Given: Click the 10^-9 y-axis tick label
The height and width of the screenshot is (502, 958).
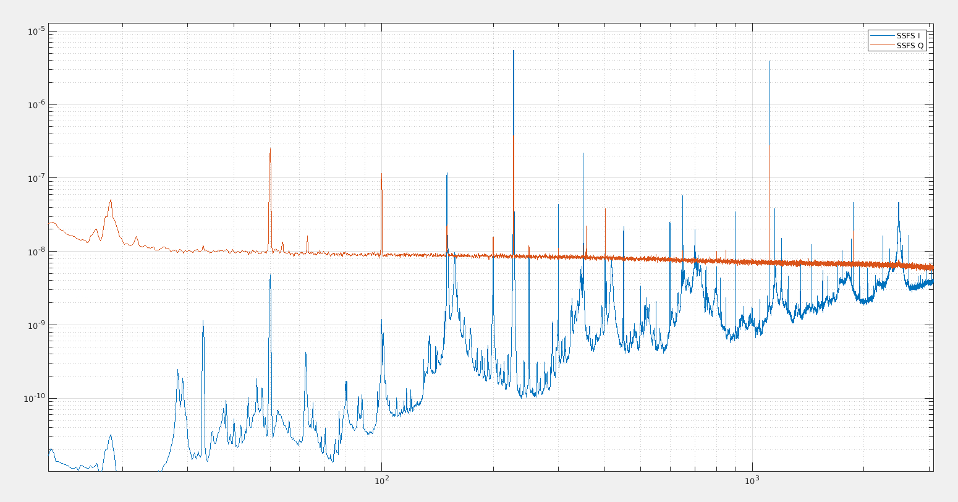Looking at the screenshot, I should tap(36, 325).
